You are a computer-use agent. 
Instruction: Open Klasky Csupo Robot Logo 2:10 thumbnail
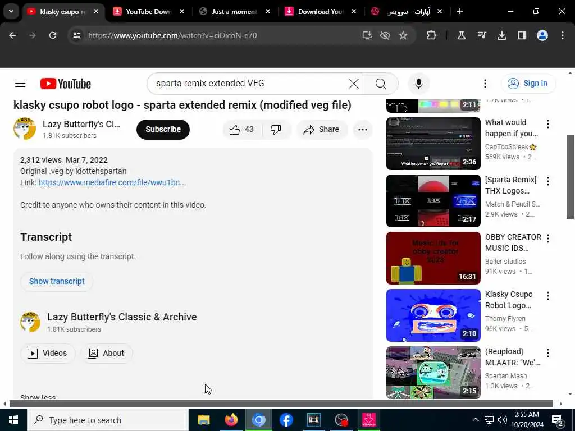tap(433, 315)
